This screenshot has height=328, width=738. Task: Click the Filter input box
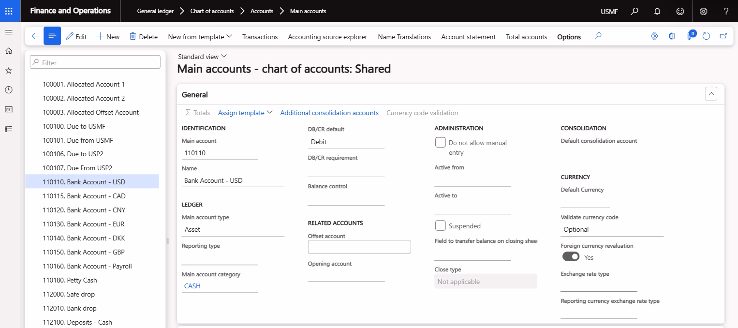[x=95, y=62]
